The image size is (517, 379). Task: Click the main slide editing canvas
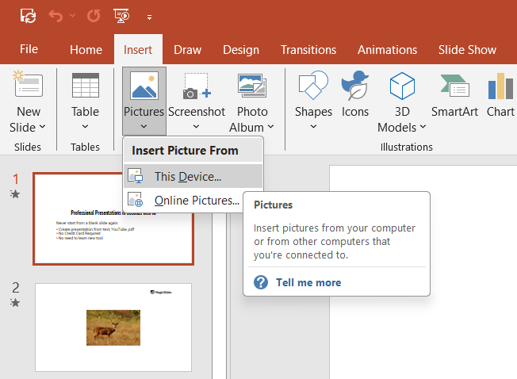tap(423, 272)
